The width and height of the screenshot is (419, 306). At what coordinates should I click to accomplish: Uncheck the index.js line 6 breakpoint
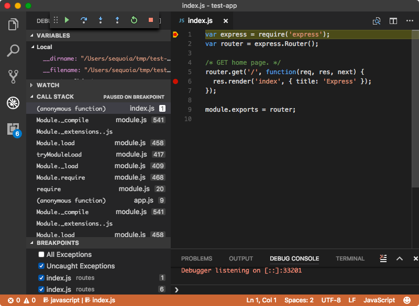pyautogui.click(x=41, y=289)
